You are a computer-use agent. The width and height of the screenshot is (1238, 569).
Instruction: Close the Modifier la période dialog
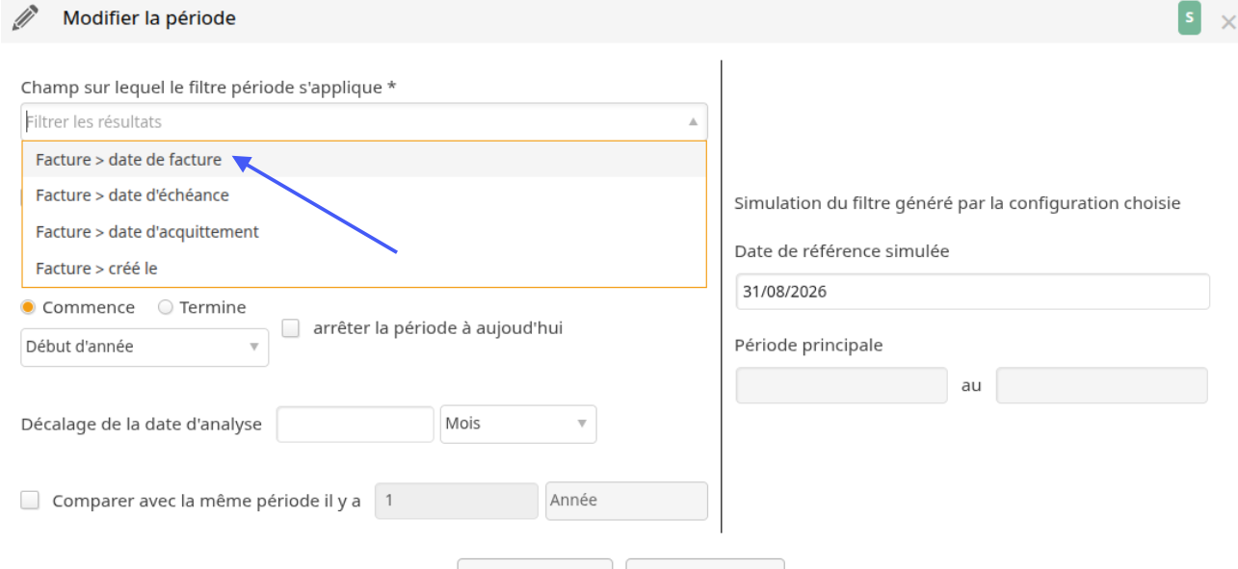[1227, 21]
